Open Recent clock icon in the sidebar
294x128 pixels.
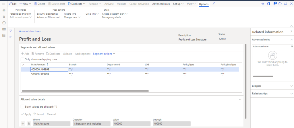[4, 23]
